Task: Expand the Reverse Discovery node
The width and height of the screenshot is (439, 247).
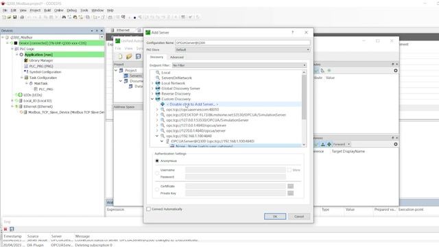Action: pyautogui.click(x=152, y=94)
